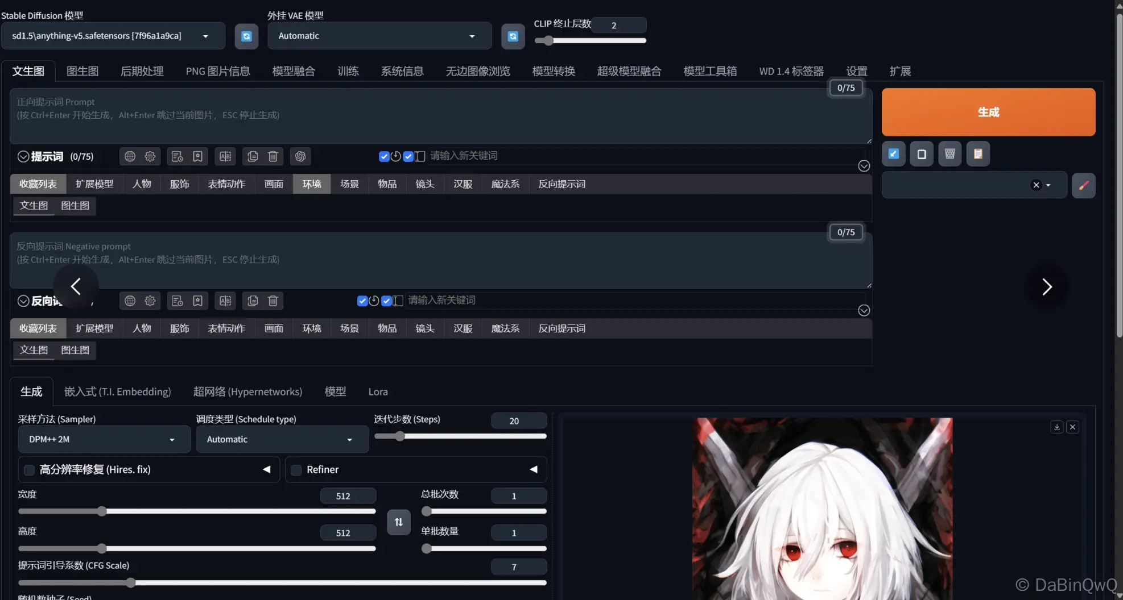Image resolution: width=1123 pixels, height=600 pixels.
Task: Expand the Refiner section arrow
Action: point(534,470)
